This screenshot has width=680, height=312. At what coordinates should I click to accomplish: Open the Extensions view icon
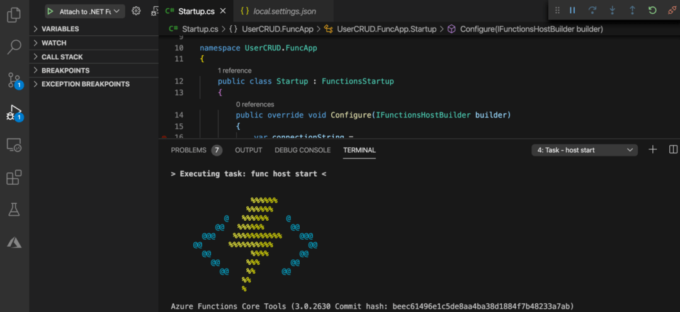(x=14, y=177)
